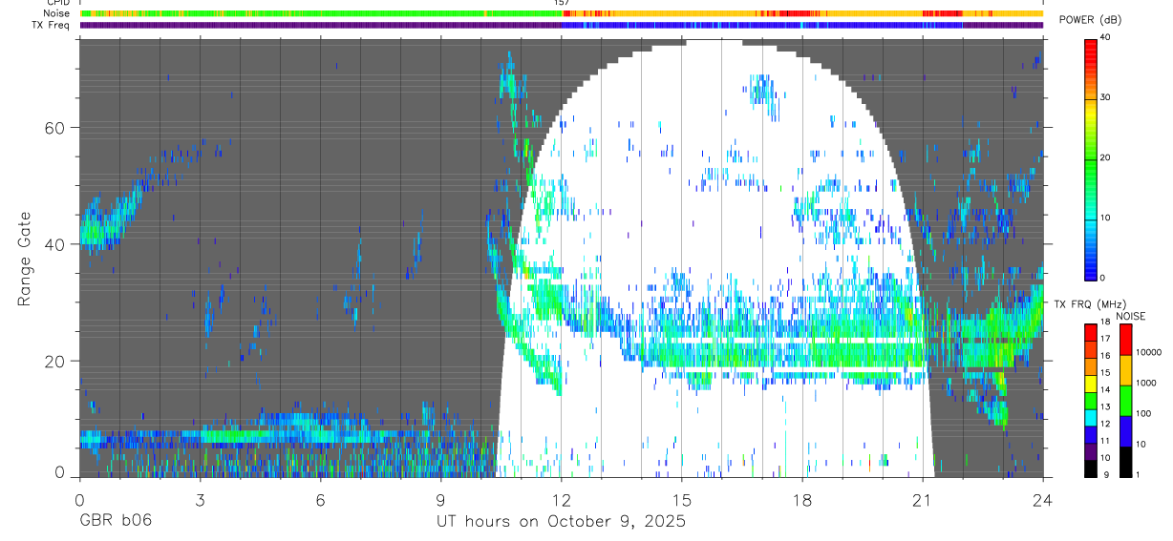The width and height of the screenshot is (1173, 541).
Task: Click the 157 CPID value at top
Action: [x=562, y=3]
